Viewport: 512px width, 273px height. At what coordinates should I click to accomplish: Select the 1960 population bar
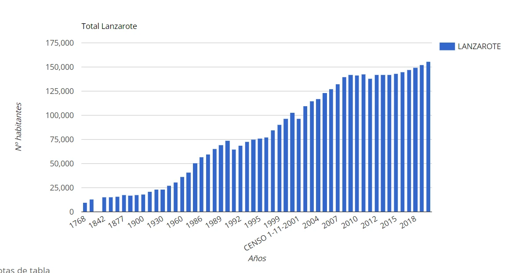tap(182, 194)
